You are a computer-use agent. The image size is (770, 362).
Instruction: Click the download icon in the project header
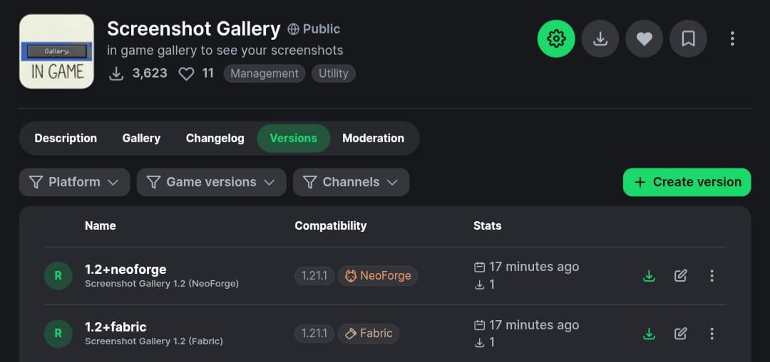[x=600, y=39]
